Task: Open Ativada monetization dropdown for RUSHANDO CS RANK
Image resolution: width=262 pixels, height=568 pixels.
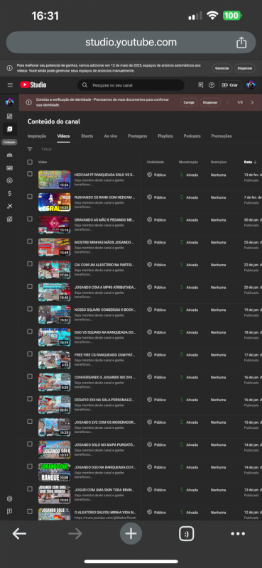Action: (x=189, y=197)
